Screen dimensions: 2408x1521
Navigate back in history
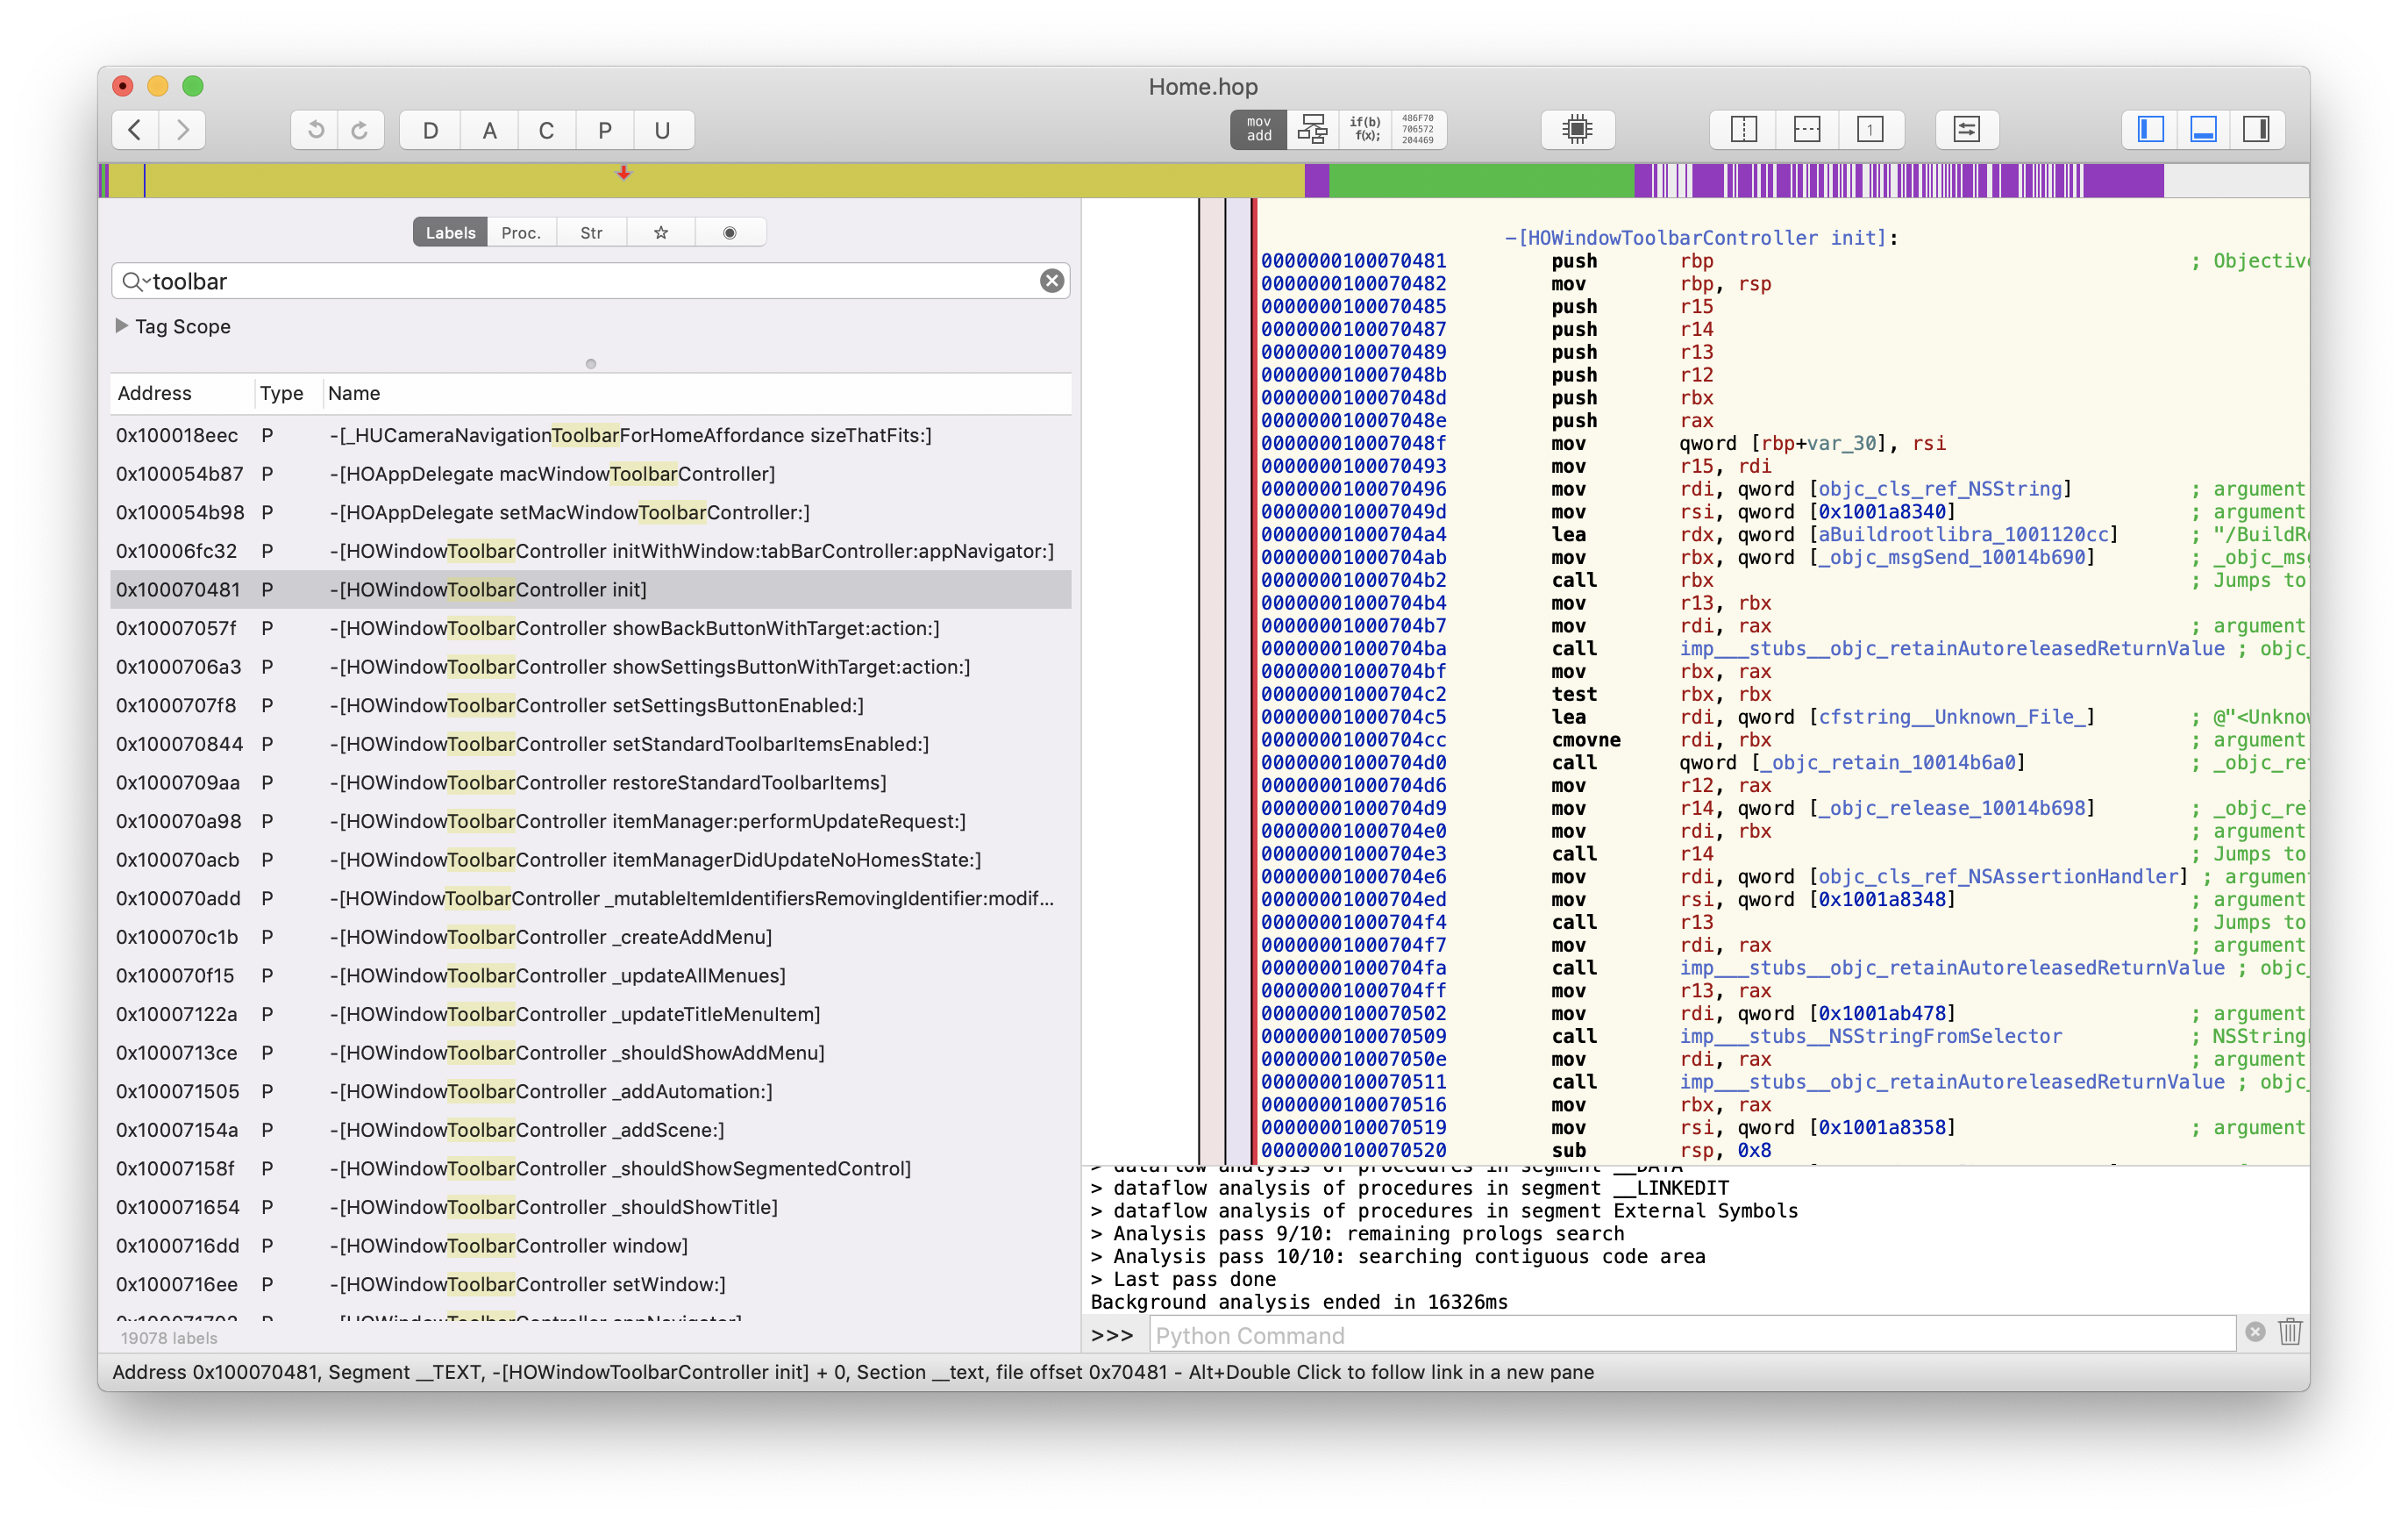136,130
